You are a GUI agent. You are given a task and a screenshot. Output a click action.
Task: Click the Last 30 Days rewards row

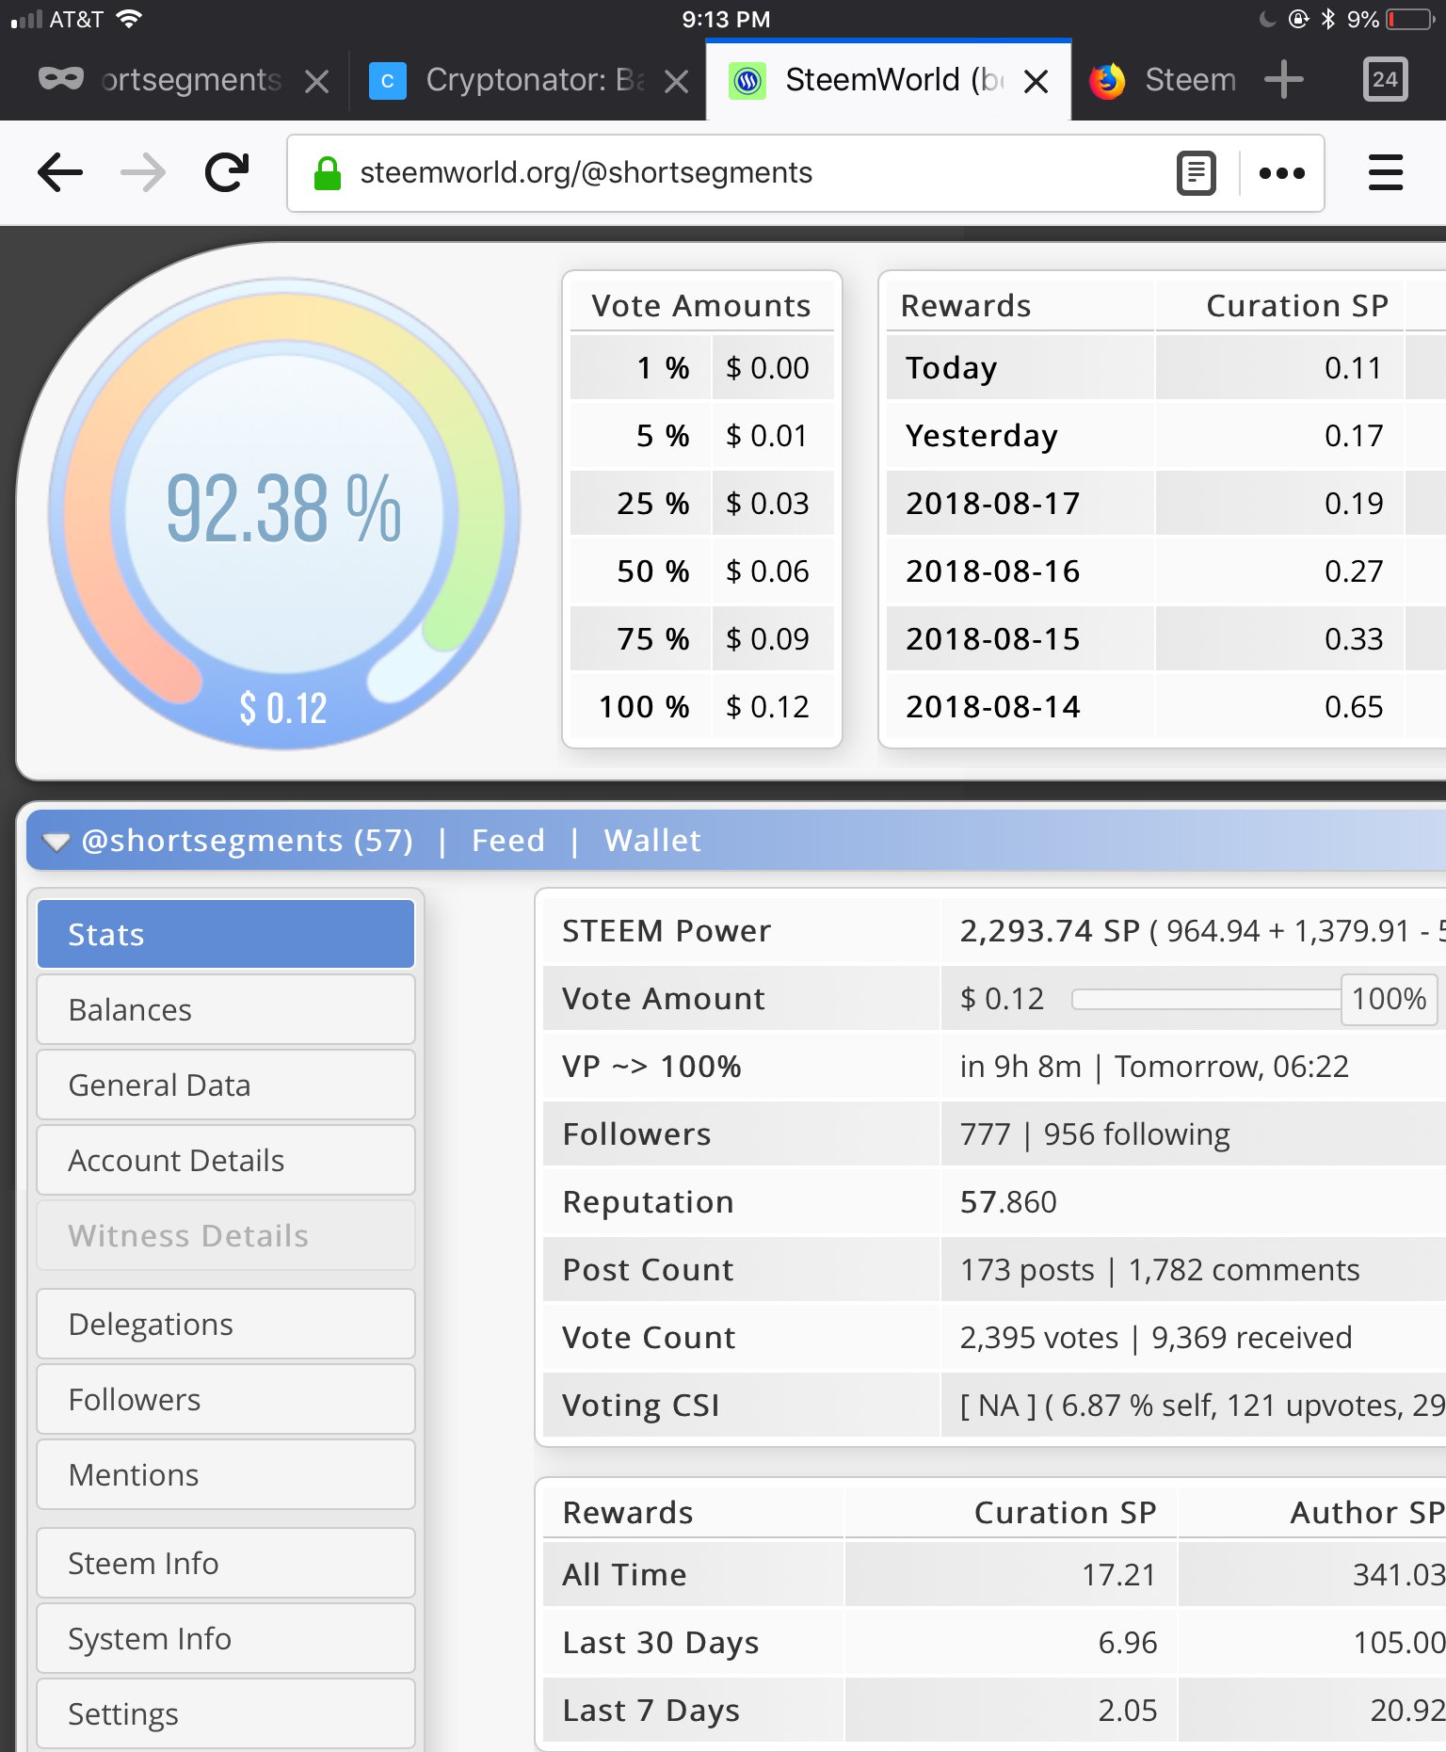pos(994,1643)
